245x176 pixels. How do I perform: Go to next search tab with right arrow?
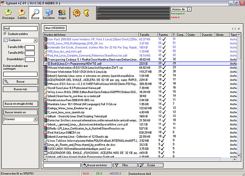click(236, 29)
